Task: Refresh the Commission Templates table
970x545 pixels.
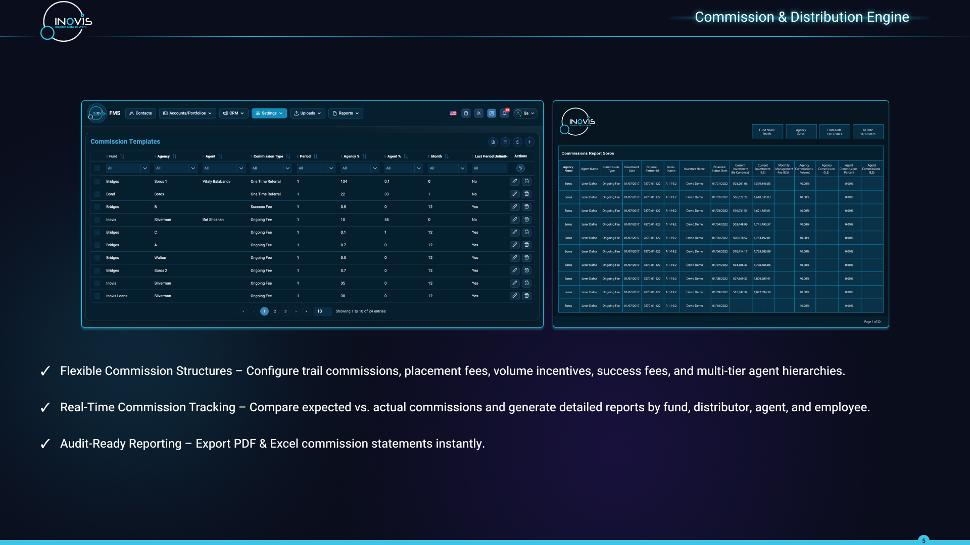Action: coord(517,142)
